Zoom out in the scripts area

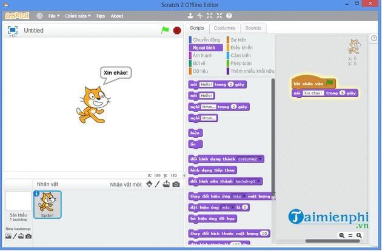(342, 235)
